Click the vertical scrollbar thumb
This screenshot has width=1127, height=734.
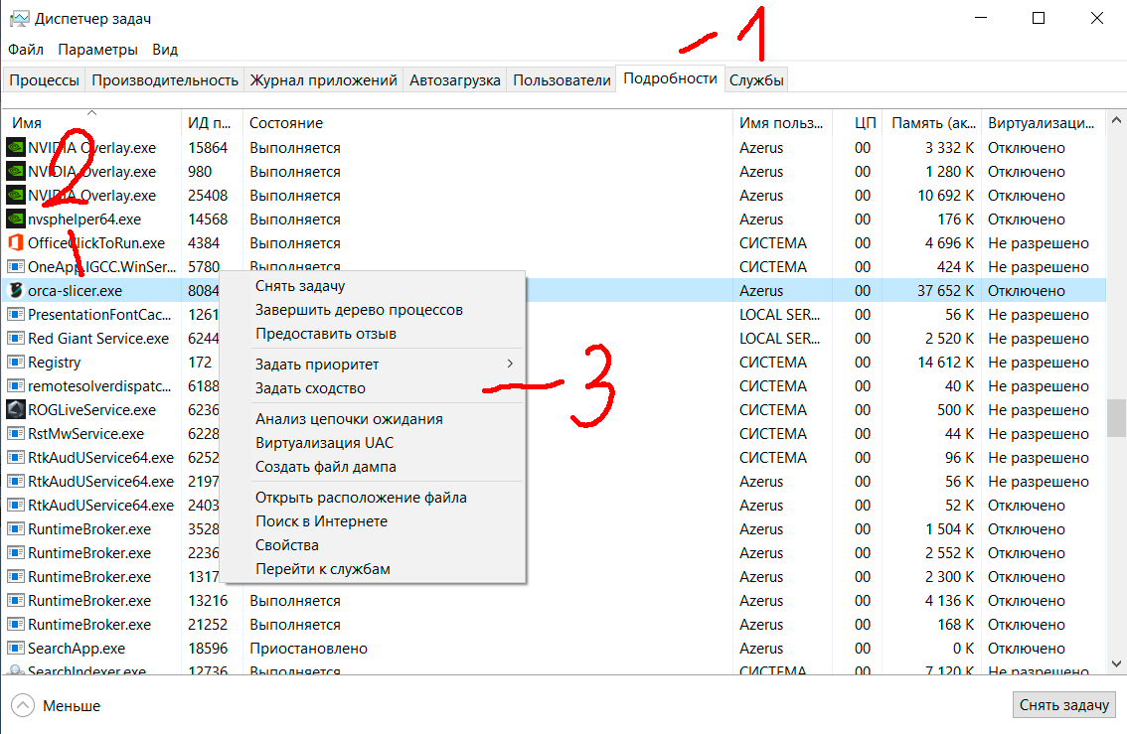[1116, 418]
